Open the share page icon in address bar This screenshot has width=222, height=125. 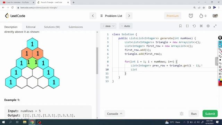199,8
